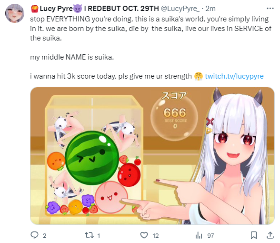The image size is (280, 243).
Task: Click the tweet body text about suika
Action: pos(150,48)
